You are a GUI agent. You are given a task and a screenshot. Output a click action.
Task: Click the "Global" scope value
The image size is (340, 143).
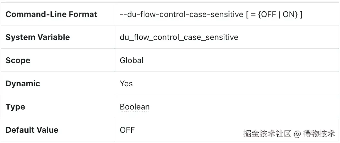click(x=131, y=61)
